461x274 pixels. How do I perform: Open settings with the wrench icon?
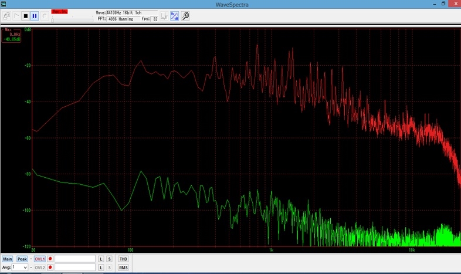pyautogui.click(x=185, y=16)
